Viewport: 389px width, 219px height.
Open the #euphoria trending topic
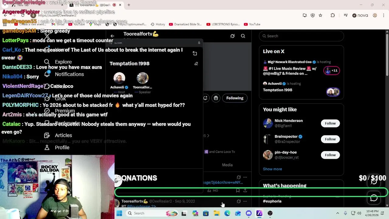(272, 201)
